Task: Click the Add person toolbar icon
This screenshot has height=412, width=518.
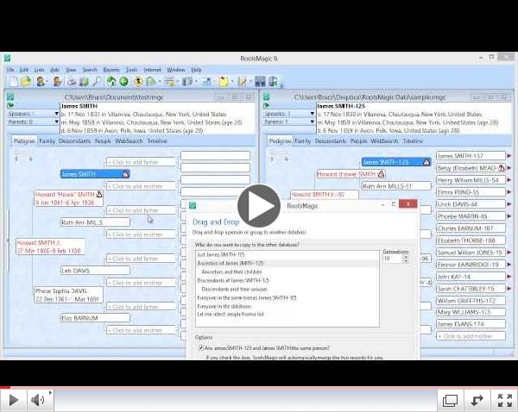Action: click(x=41, y=81)
